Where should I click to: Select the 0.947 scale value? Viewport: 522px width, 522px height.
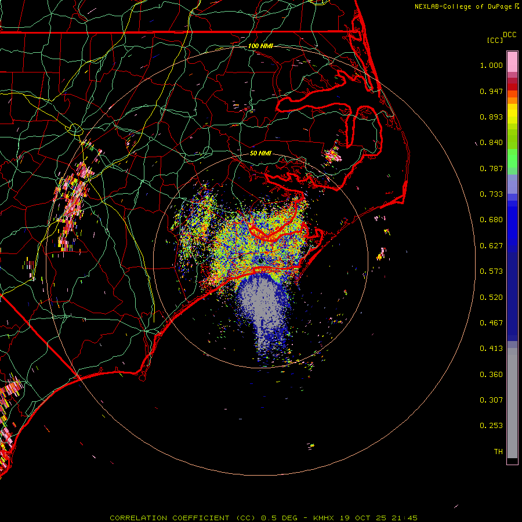(491, 91)
